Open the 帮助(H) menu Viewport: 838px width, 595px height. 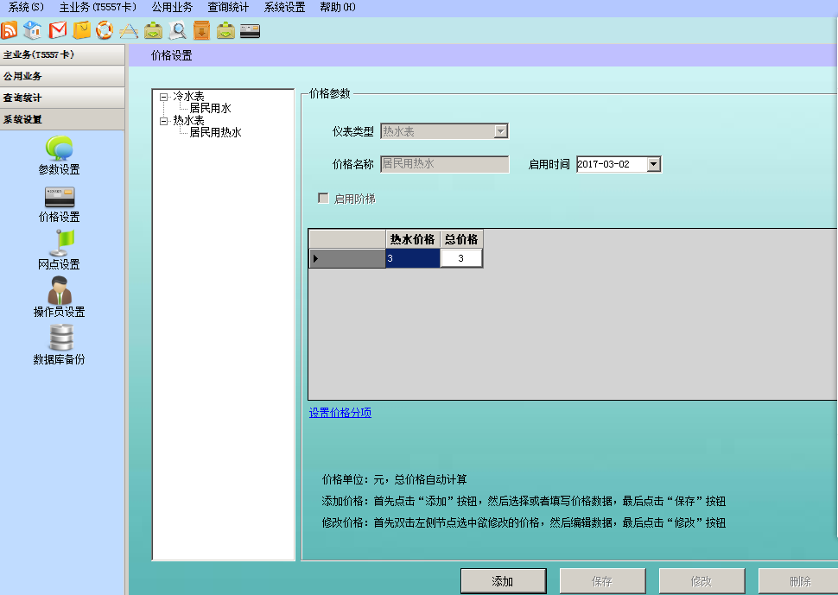(x=338, y=7)
